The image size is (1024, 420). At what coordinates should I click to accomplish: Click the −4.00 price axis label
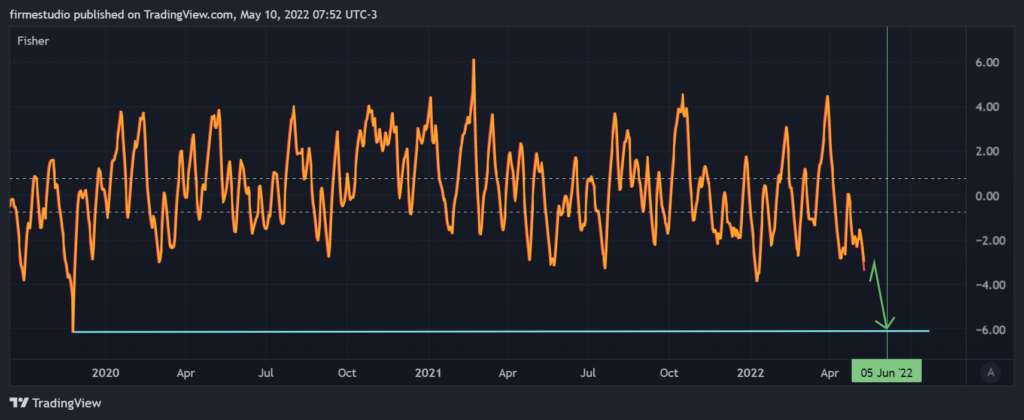(990, 285)
